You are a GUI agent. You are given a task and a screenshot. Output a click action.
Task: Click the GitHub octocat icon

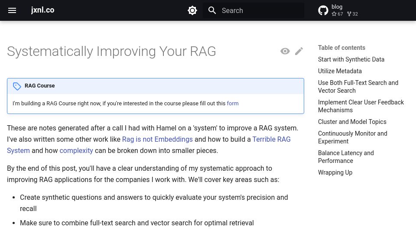pos(323,10)
